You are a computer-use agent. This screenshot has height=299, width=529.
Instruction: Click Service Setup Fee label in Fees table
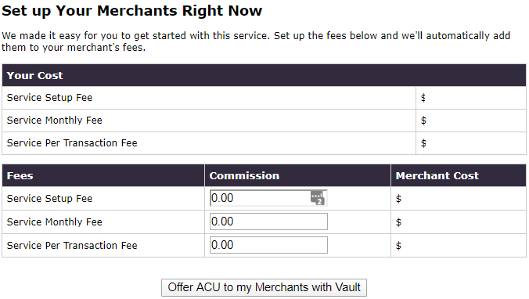pyautogui.click(x=49, y=199)
